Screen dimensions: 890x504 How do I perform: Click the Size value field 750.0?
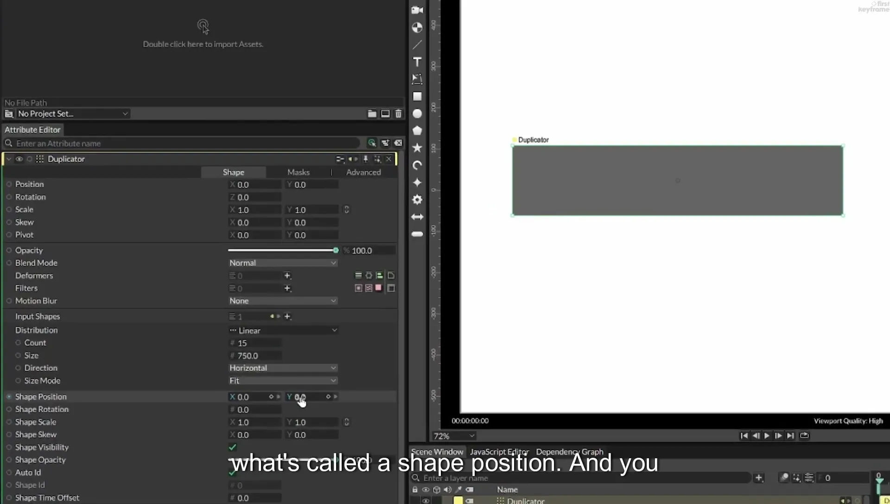pos(255,356)
